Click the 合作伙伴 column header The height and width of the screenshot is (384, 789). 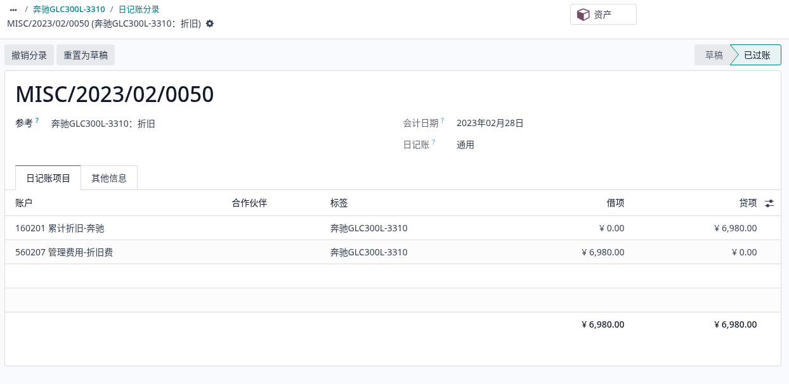[x=249, y=203]
